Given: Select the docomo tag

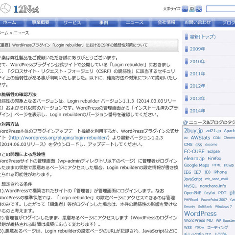Looking at the screenshot, I should point(211,144).
